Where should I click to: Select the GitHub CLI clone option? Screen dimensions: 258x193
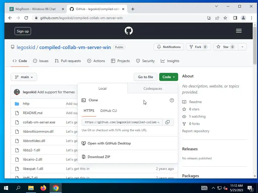pos(108,111)
